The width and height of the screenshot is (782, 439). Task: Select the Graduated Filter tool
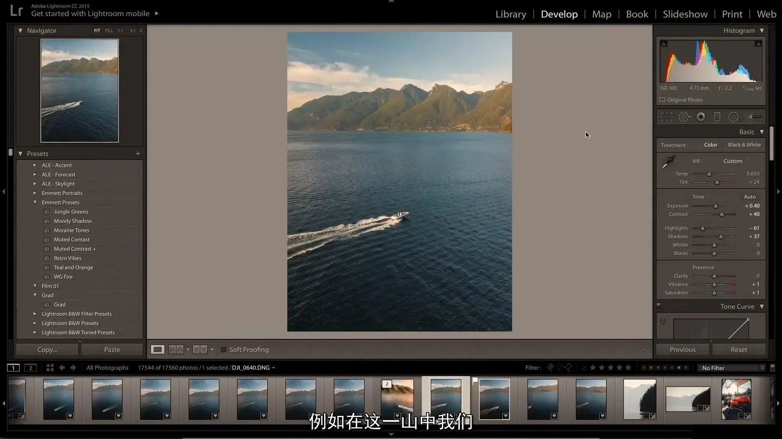[717, 117]
